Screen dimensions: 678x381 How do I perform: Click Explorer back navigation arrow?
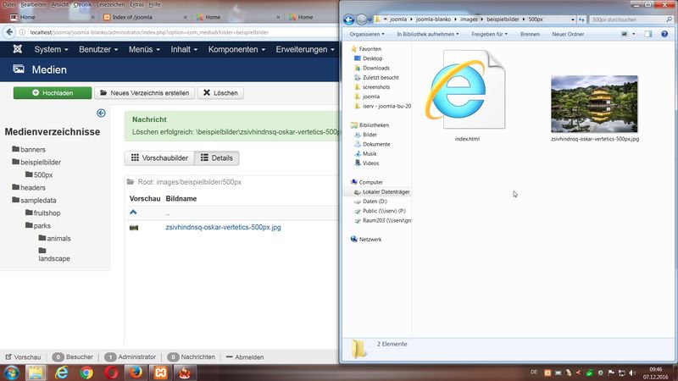click(348, 19)
